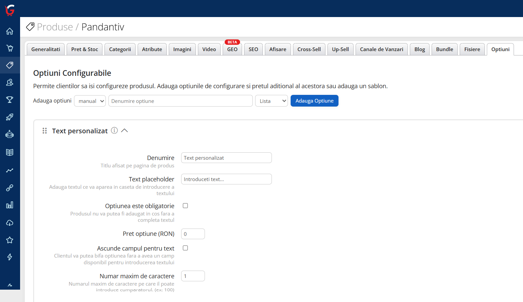The width and height of the screenshot is (523, 302).
Task: Grab the drag handle of Text personalizat
Action: click(x=45, y=131)
